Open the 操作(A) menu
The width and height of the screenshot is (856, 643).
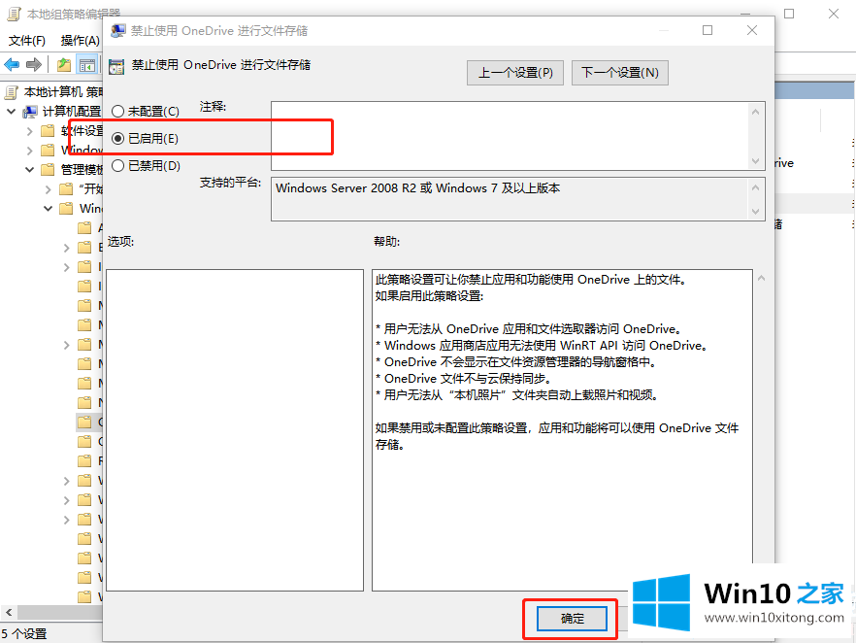81,41
